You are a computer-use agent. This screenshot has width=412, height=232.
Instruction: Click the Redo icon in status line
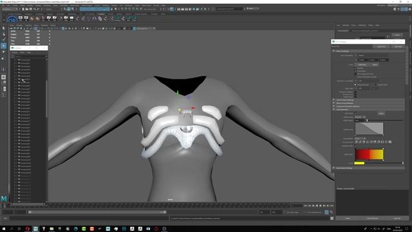point(38,9)
